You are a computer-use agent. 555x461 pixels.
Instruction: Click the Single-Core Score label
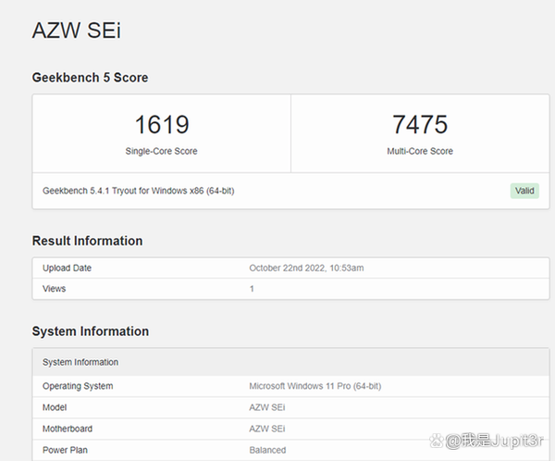pos(161,151)
